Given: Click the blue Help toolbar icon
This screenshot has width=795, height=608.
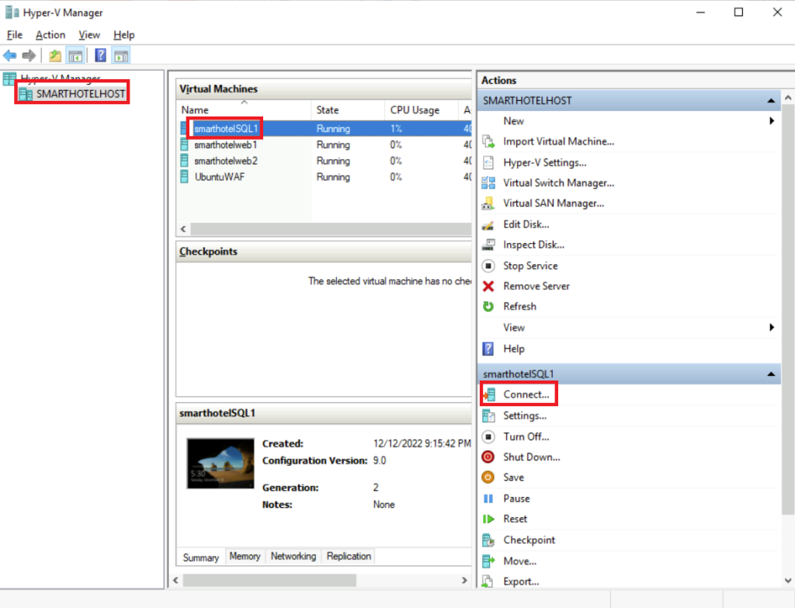Looking at the screenshot, I should (x=100, y=55).
